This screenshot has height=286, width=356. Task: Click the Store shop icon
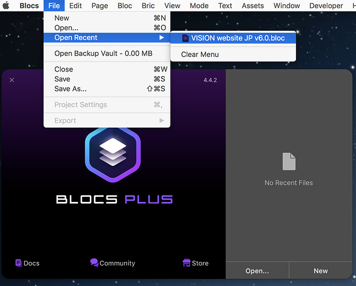pyautogui.click(x=186, y=263)
